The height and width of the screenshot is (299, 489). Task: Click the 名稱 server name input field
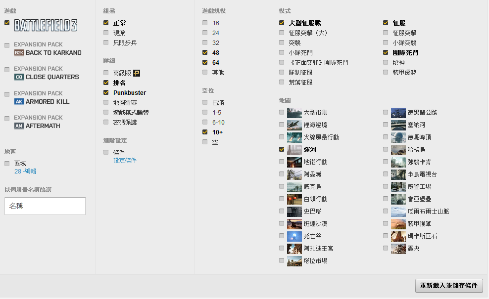45,206
